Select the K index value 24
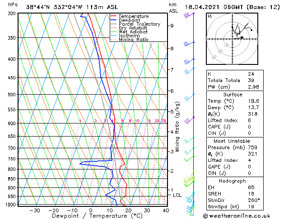 point(251,74)
